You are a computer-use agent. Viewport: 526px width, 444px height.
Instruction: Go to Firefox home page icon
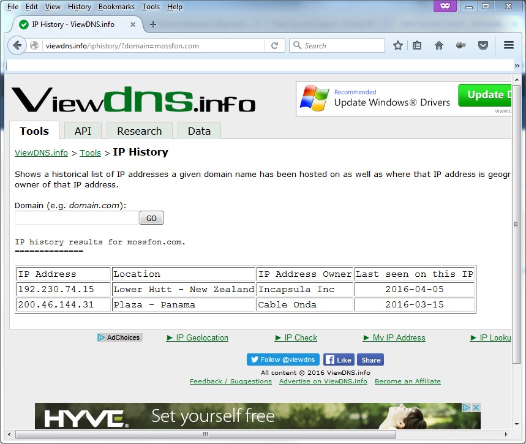438,45
